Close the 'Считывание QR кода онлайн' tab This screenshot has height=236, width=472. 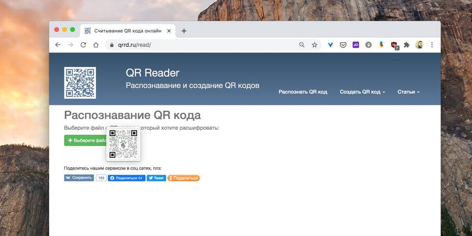pyautogui.click(x=169, y=30)
